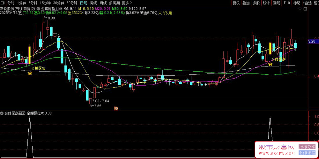The image size is (319, 159).
Task: Click the sidebar panel icon at top-left
Action: 3,3
